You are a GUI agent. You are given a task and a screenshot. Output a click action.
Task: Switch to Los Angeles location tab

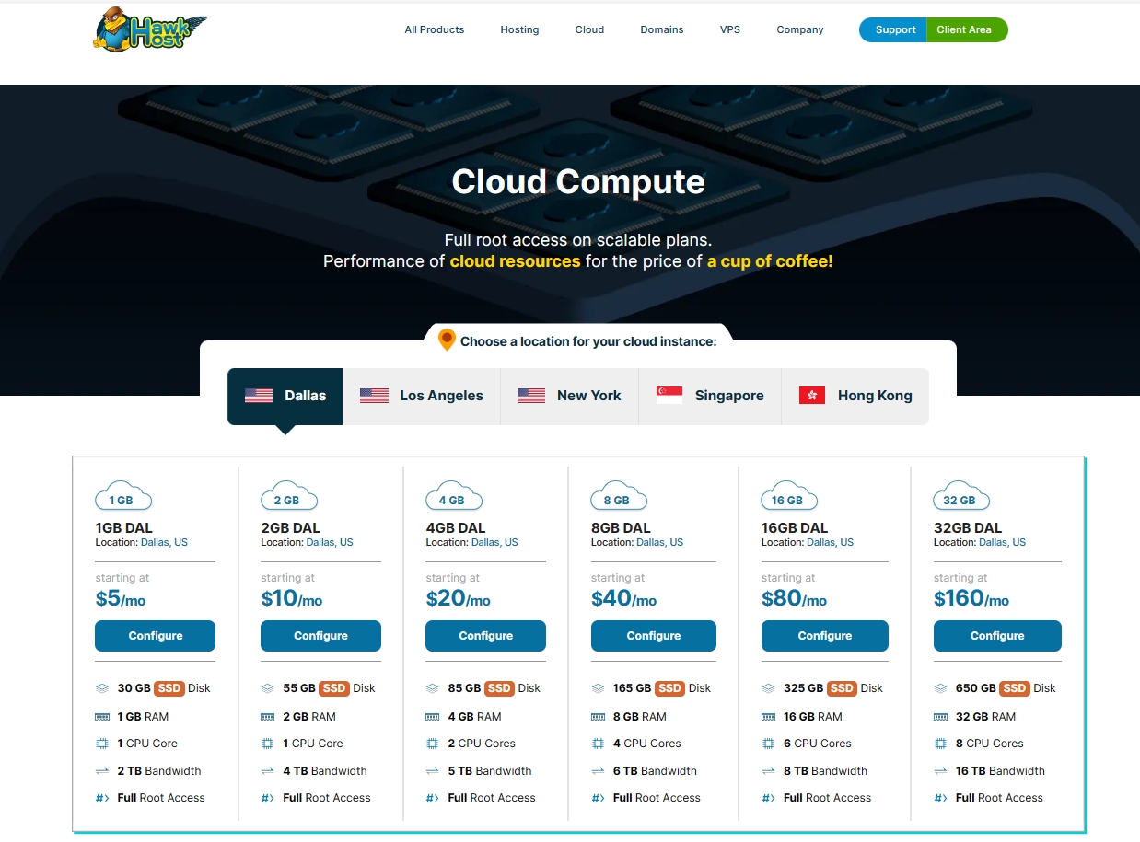coord(422,397)
